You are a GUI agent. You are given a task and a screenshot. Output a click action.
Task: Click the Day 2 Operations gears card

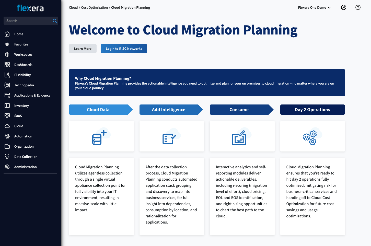312,136
